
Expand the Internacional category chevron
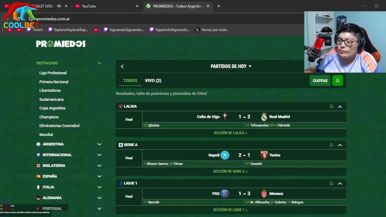click(99, 155)
